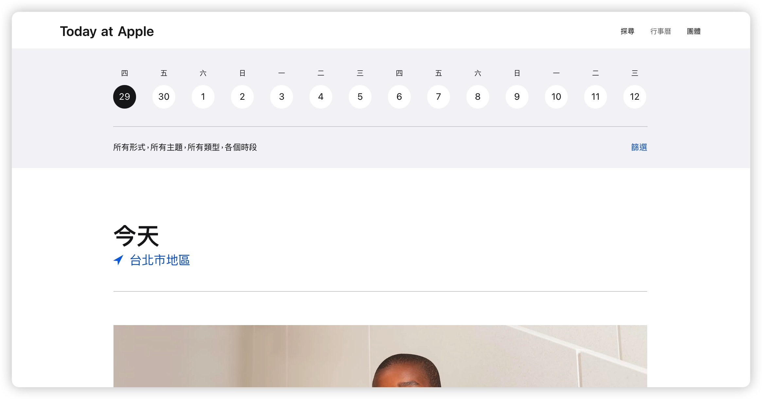Click the location arrow icon beside 台北市地區
Image resolution: width=762 pixels, height=399 pixels.
(118, 260)
